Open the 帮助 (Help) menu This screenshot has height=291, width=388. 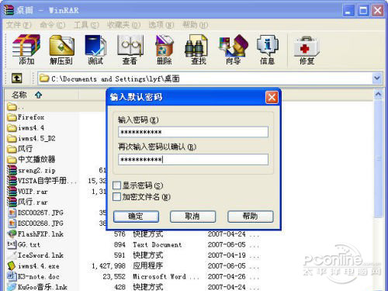[196, 25]
